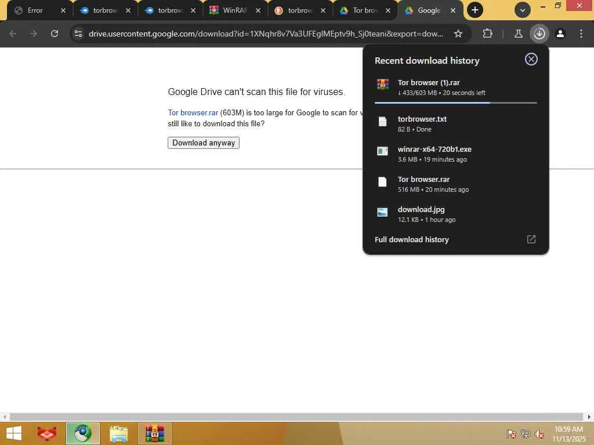This screenshot has width=594, height=445.
Task: Open full download history external icon
Action: click(x=531, y=239)
